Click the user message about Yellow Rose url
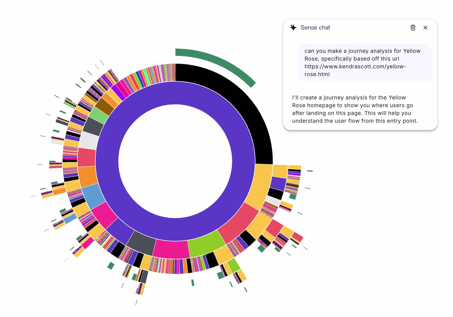The width and height of the screenshot is (453, 317). tap(365, 63)
